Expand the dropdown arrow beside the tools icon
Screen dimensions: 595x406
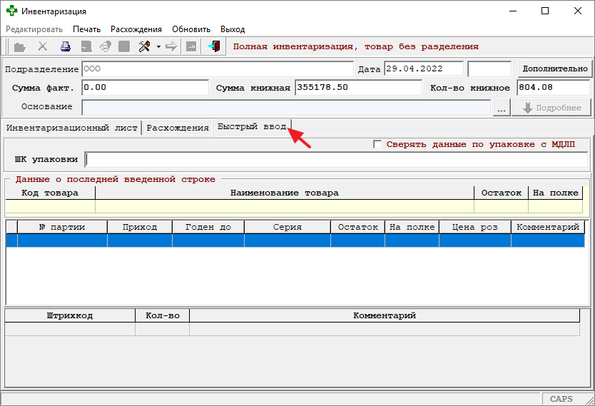[158, 47]
